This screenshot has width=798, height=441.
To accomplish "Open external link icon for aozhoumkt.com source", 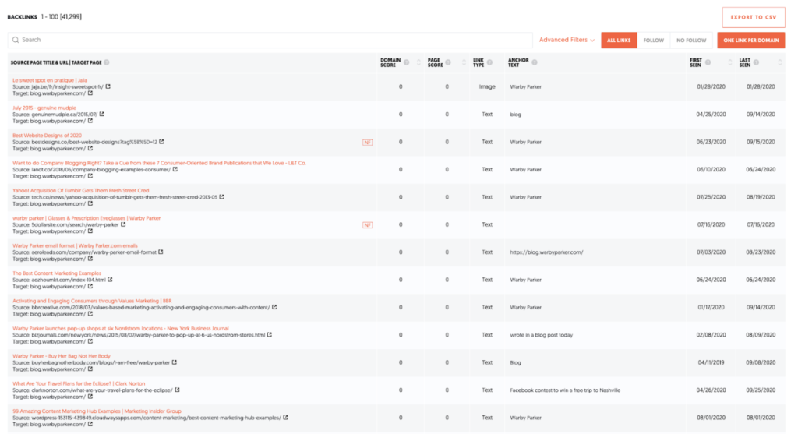I will click(110, 279).
